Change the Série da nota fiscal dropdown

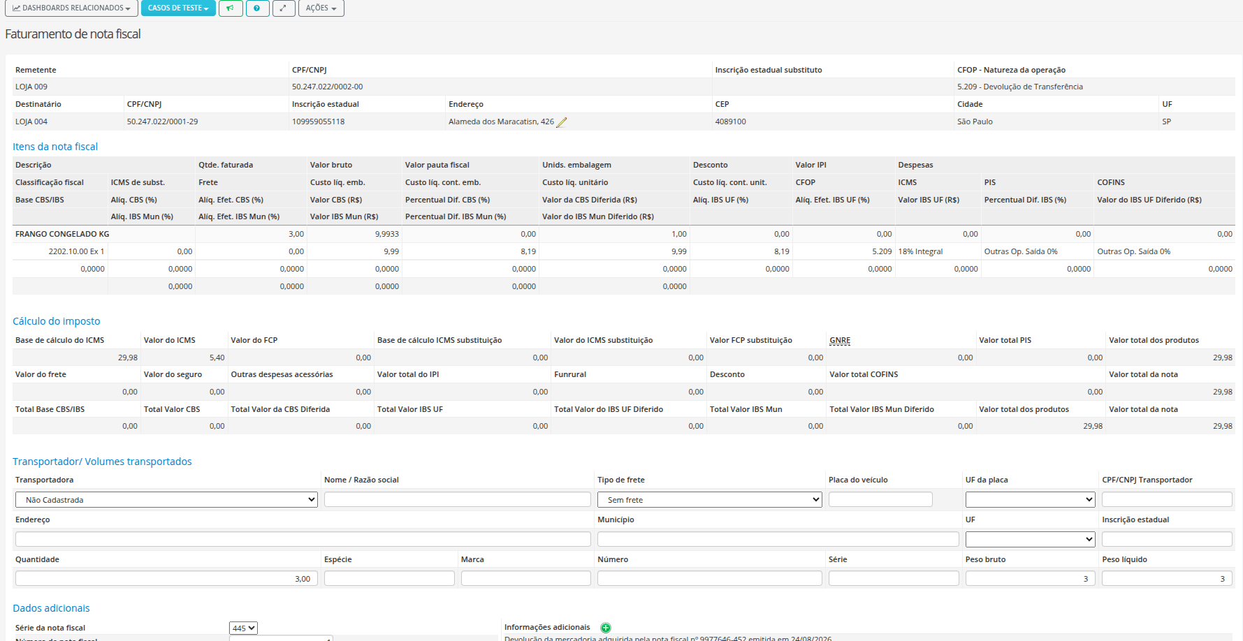click(243, 628)
